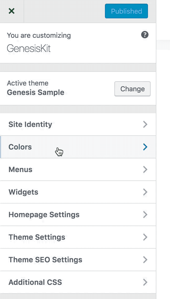Screen dimensions: 170x299
Task: Open Homepage Settings section
Action: coord(44,215)
